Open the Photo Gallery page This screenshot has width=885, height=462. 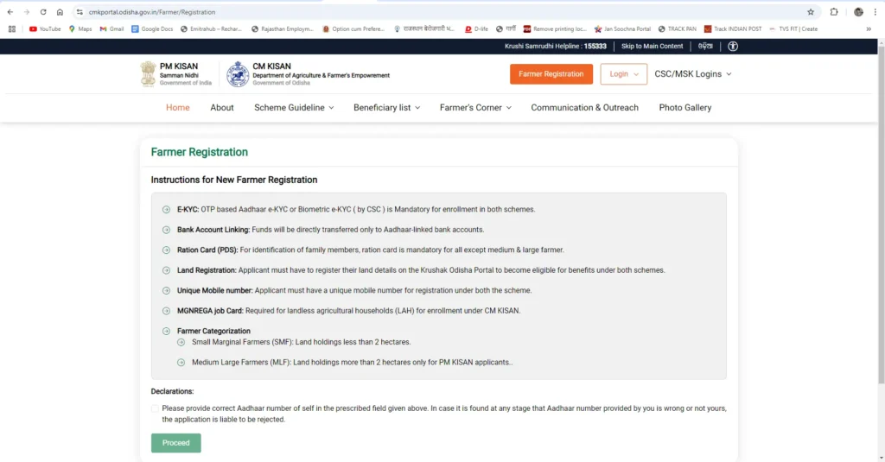685,108
